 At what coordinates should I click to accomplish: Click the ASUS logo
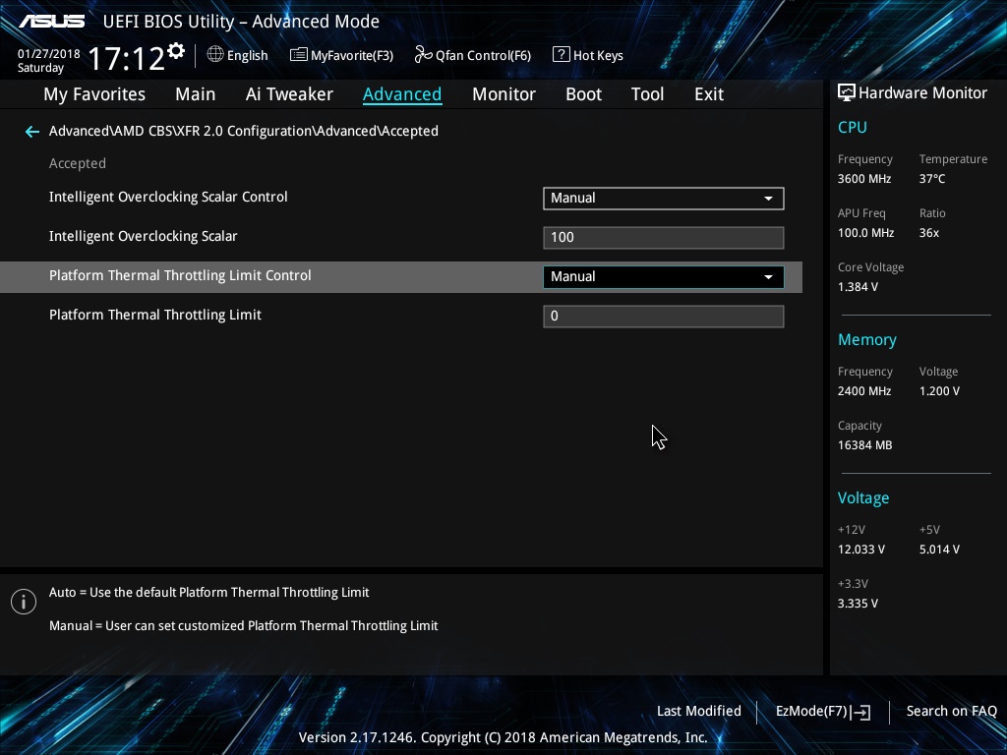pos(51,22)
